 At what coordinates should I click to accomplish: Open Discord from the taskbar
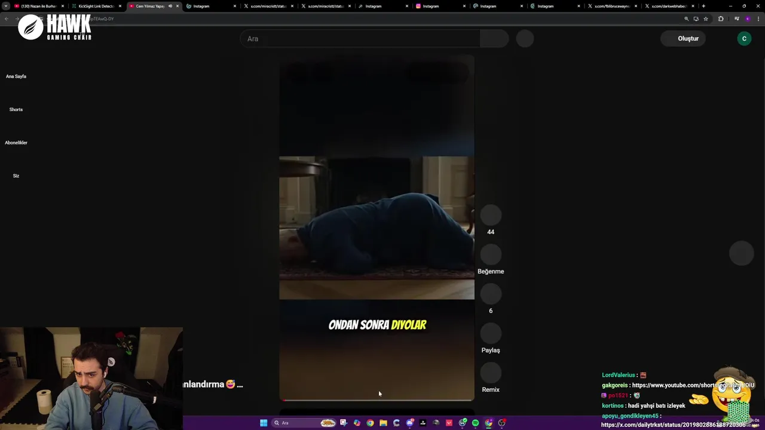(409, 423)
